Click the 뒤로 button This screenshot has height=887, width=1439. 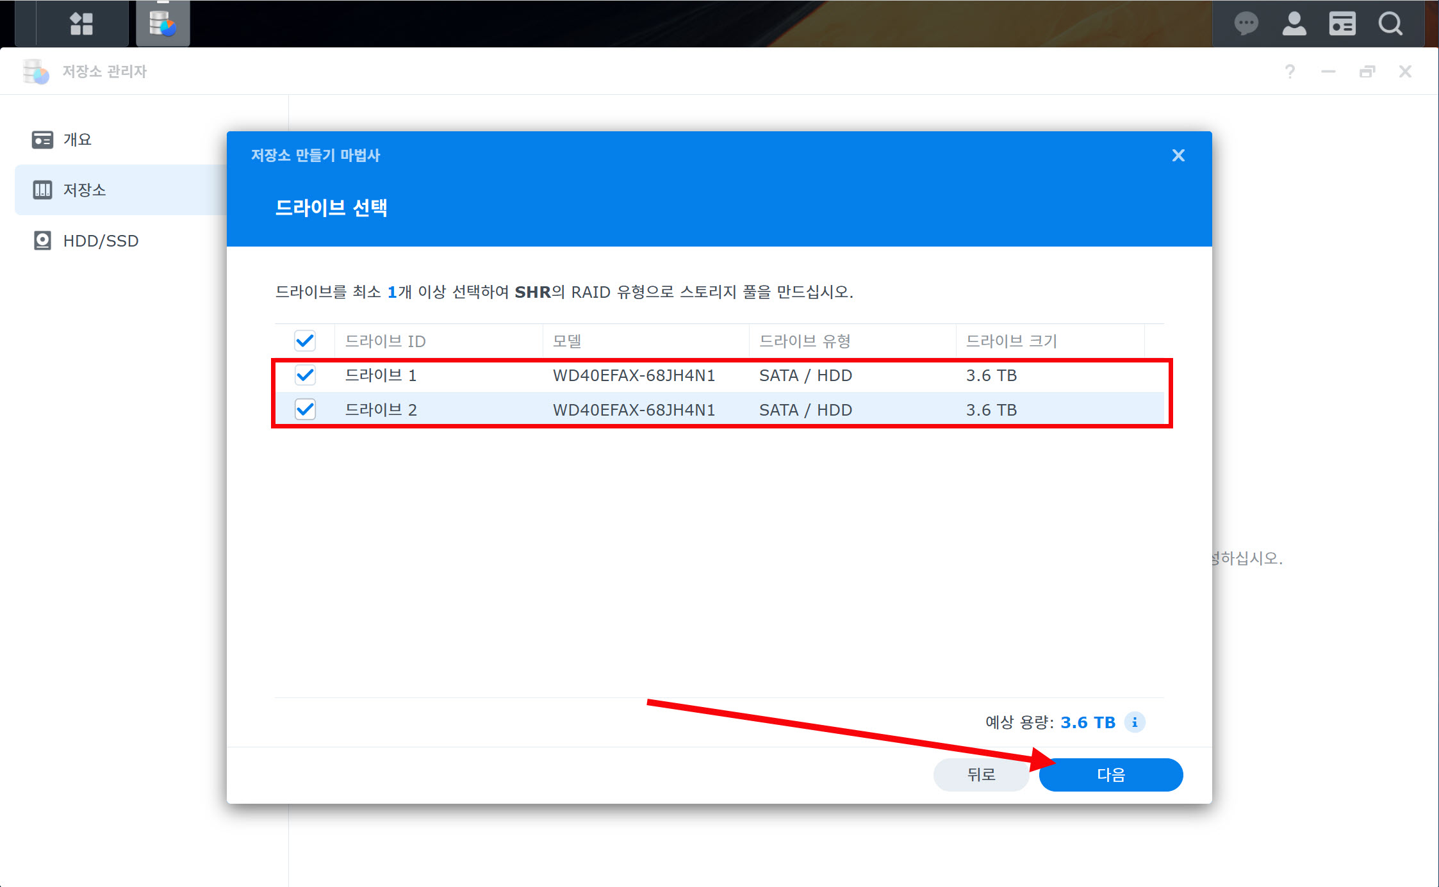980,775
